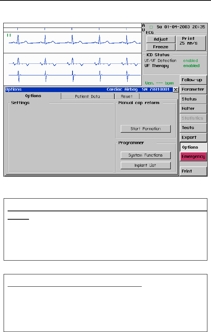Viewport: 211px width, 332px height.
Task: Open the Export section
Action: pyautogui.click(x=193, y=137)
